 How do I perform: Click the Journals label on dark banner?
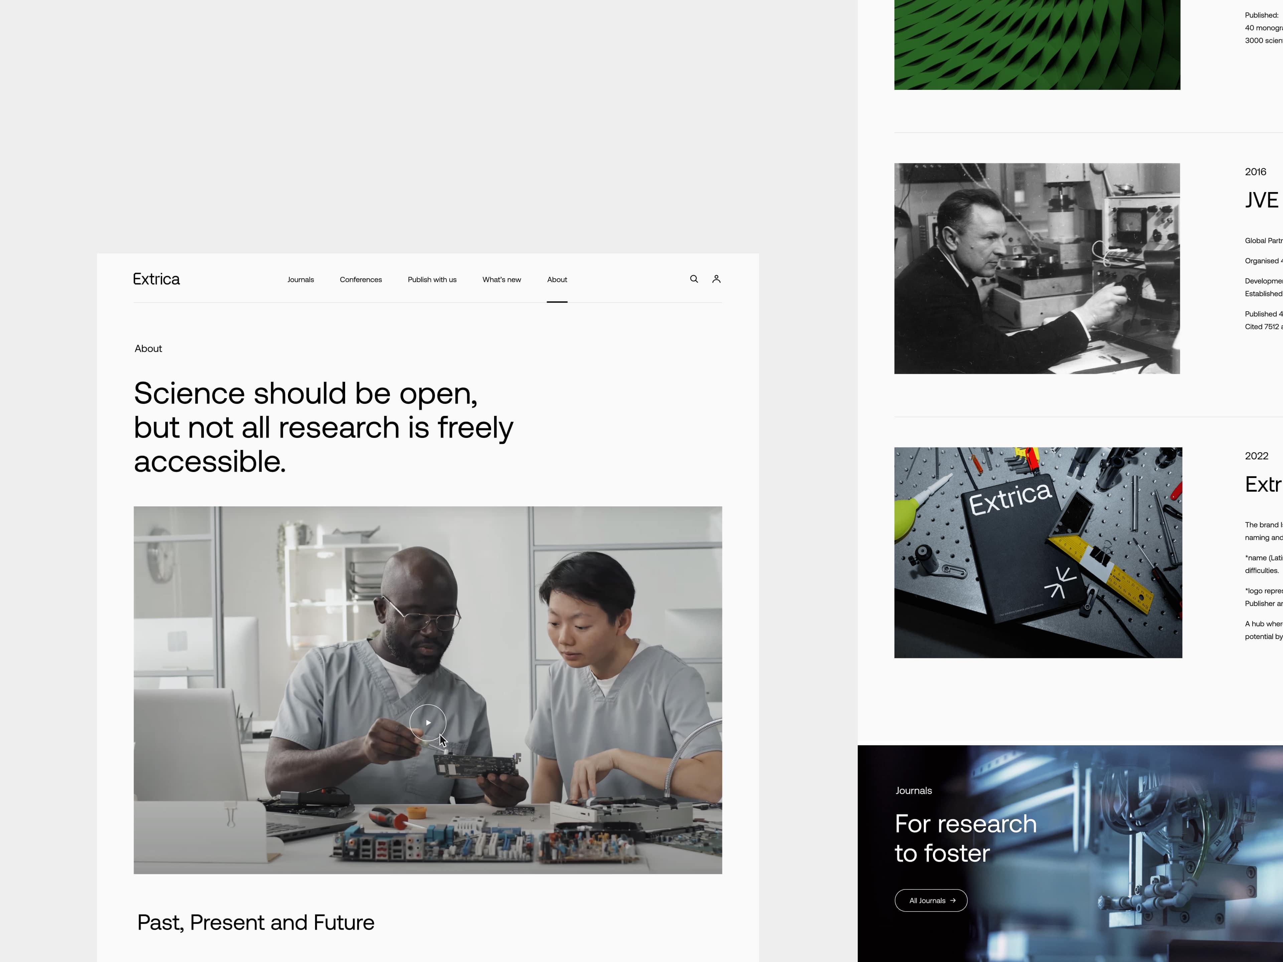pos(913,790)
